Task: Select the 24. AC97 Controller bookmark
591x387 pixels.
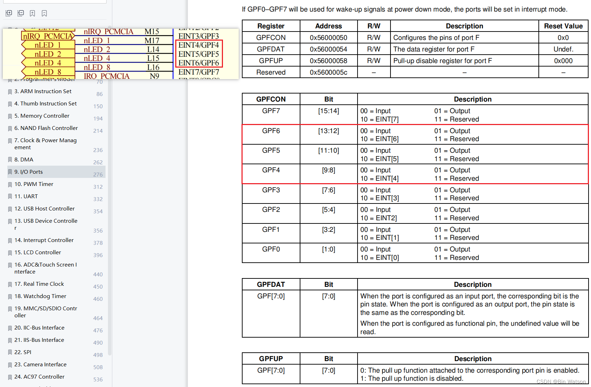Action: point(39,376)
